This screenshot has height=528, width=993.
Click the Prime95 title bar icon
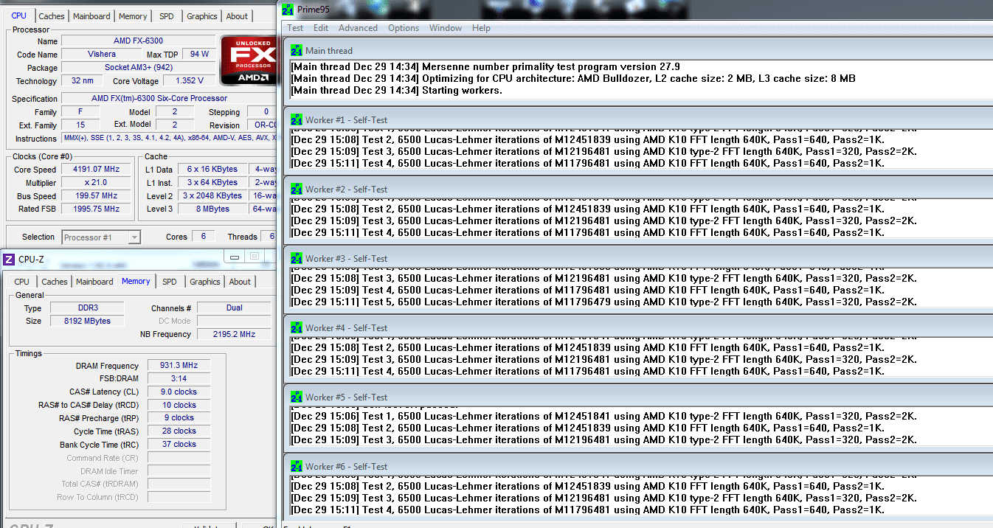(x=287, y=9)
